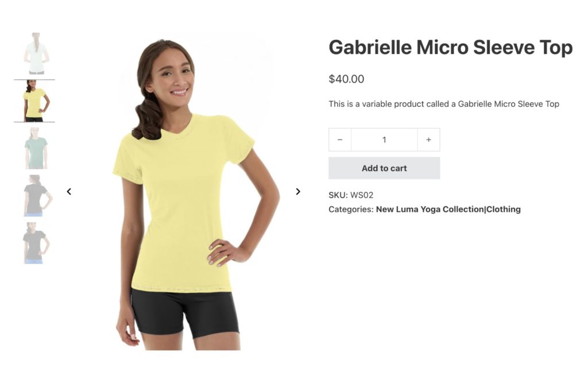Click the $40.00 price

(x=346, y=79)
